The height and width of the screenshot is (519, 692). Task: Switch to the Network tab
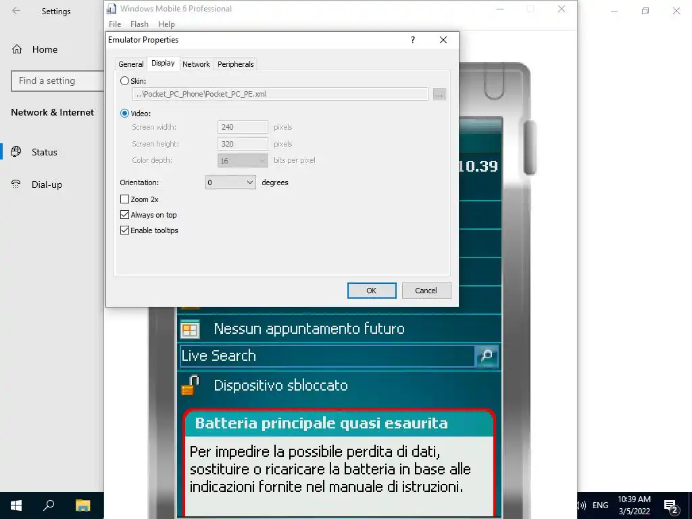click(x=197, y=64)
